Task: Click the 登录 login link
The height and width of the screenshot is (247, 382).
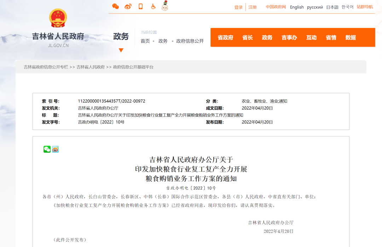Action: [238, 7]
